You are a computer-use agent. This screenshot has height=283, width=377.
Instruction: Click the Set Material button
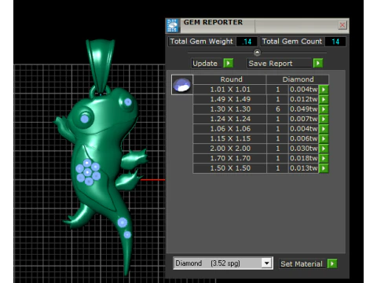(x=302, y=263)
